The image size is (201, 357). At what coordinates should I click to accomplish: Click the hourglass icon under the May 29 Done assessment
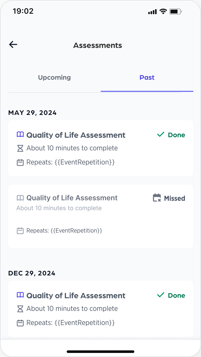coord(20,148)
